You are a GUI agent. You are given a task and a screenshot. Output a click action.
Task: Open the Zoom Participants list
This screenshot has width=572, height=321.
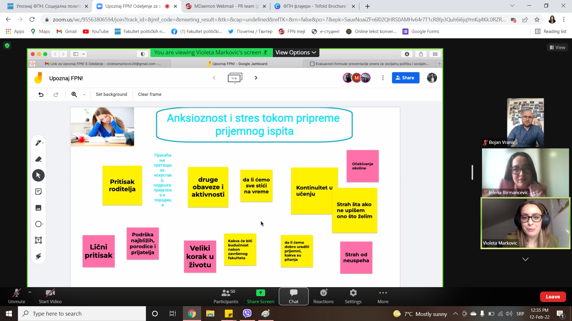pos(226,296)
